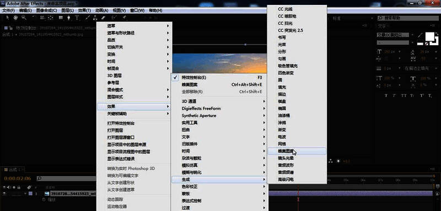Expand the 扭曲 distort effects submenu

[218, 130]
